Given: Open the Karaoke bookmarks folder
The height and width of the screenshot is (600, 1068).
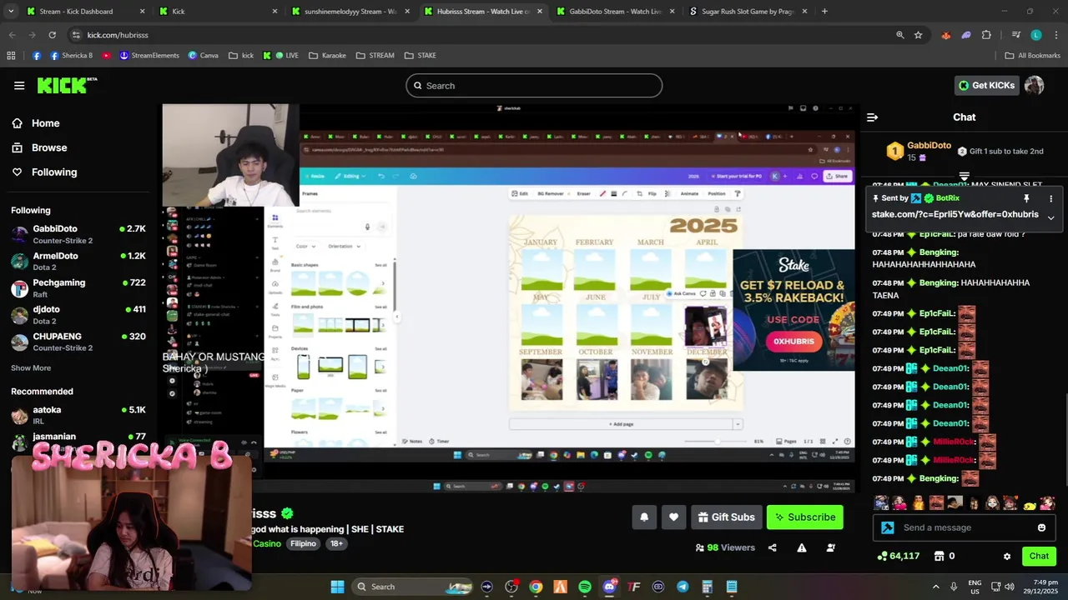Looking at the screenshot, I should [x=327, y=56].
